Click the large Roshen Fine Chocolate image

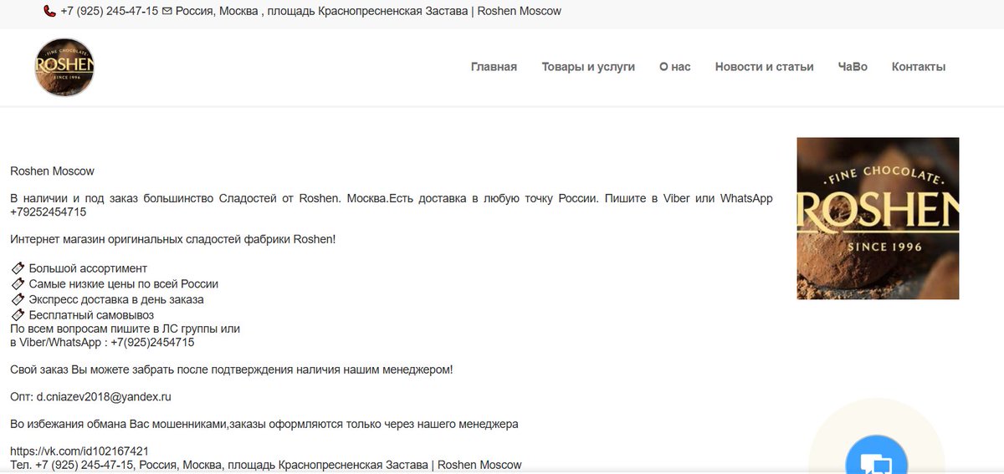pos(878,218)
